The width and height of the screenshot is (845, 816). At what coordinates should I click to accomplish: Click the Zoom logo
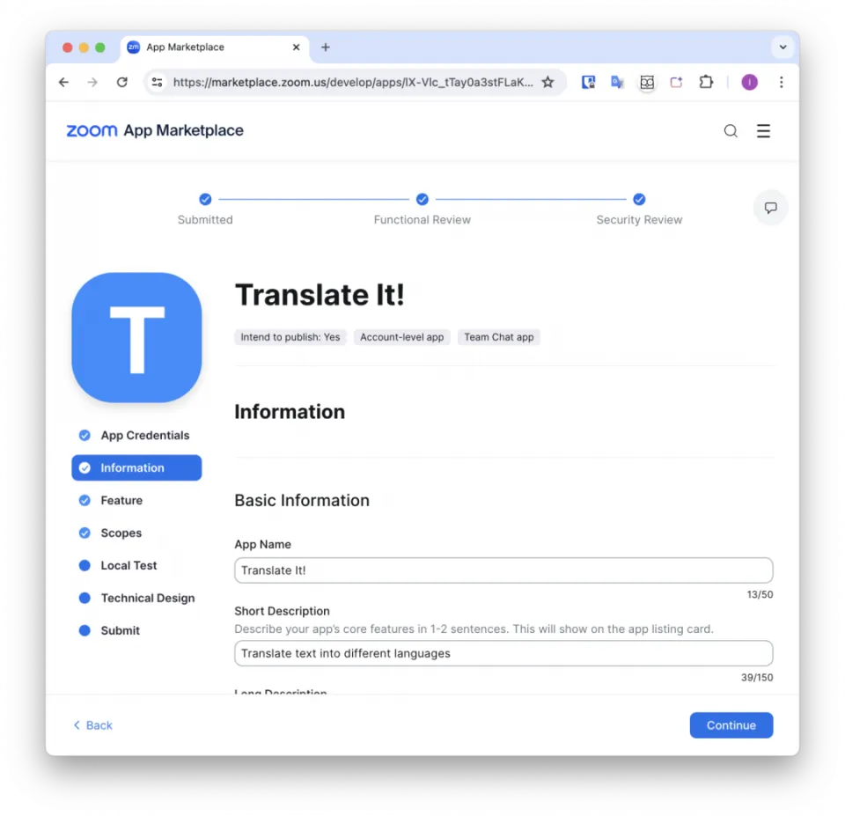[x=92, y=130]
